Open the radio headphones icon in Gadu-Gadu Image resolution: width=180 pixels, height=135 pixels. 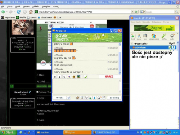[172, 37]
